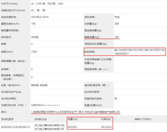Viewport: 167px width, 132px height.
Task: Click the 轮胎数 label
Action: pos(5,69)
